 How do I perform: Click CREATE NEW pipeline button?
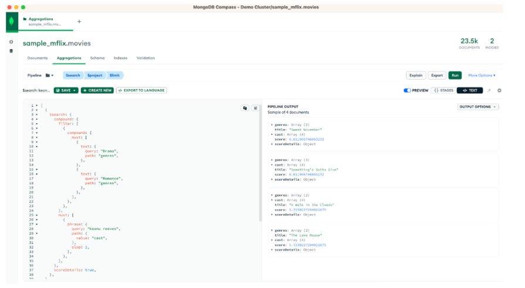coord(97,90)
